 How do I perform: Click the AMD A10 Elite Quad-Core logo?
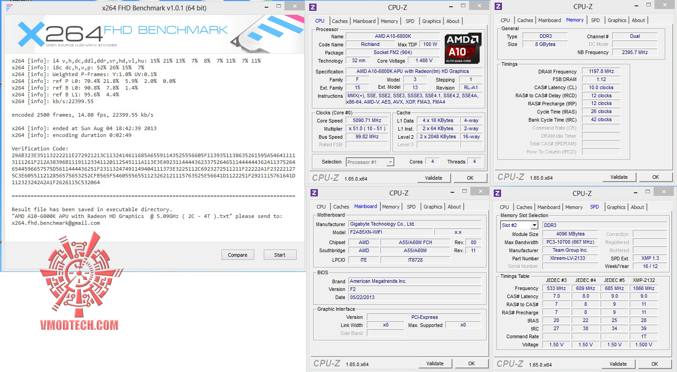tap(463, 48)
